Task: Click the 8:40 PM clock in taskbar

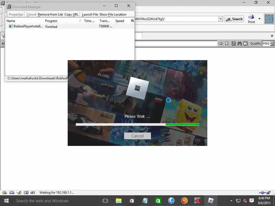Action: [264, 198]
